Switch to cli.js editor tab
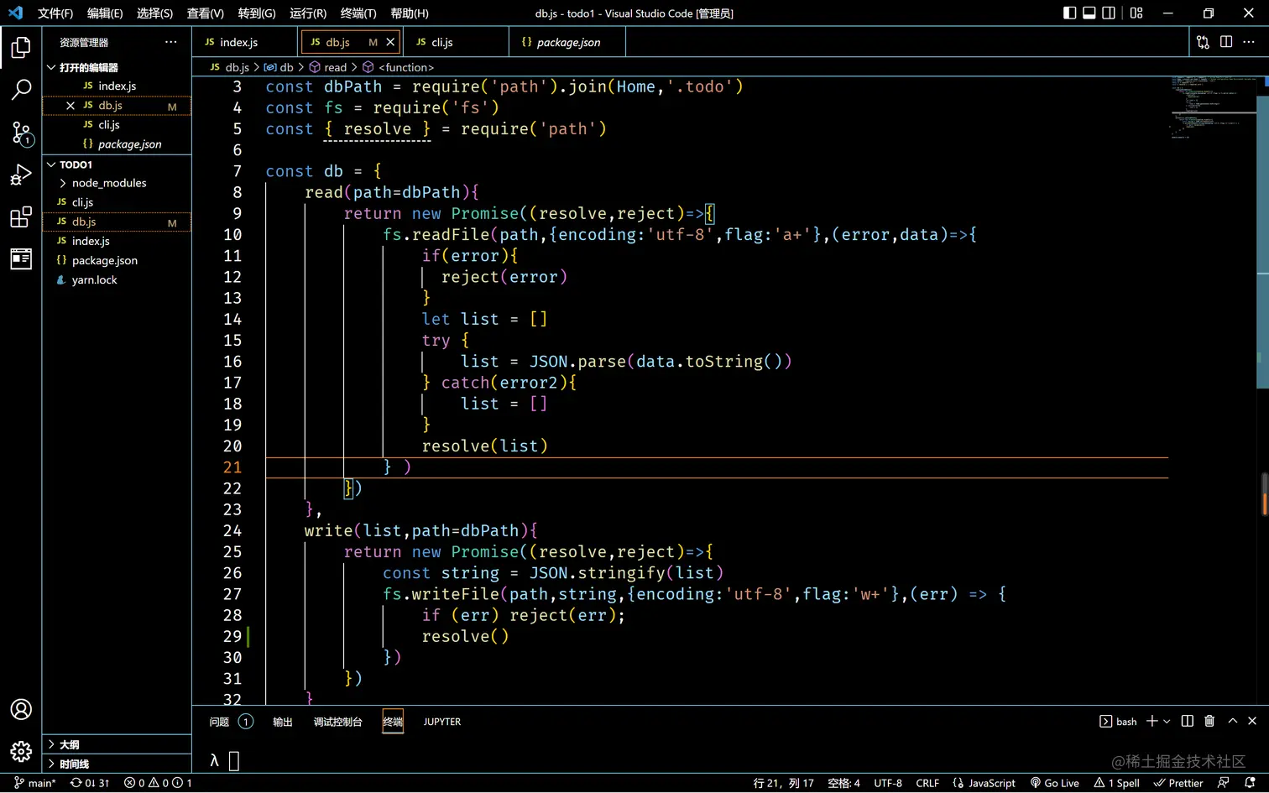 457,42
